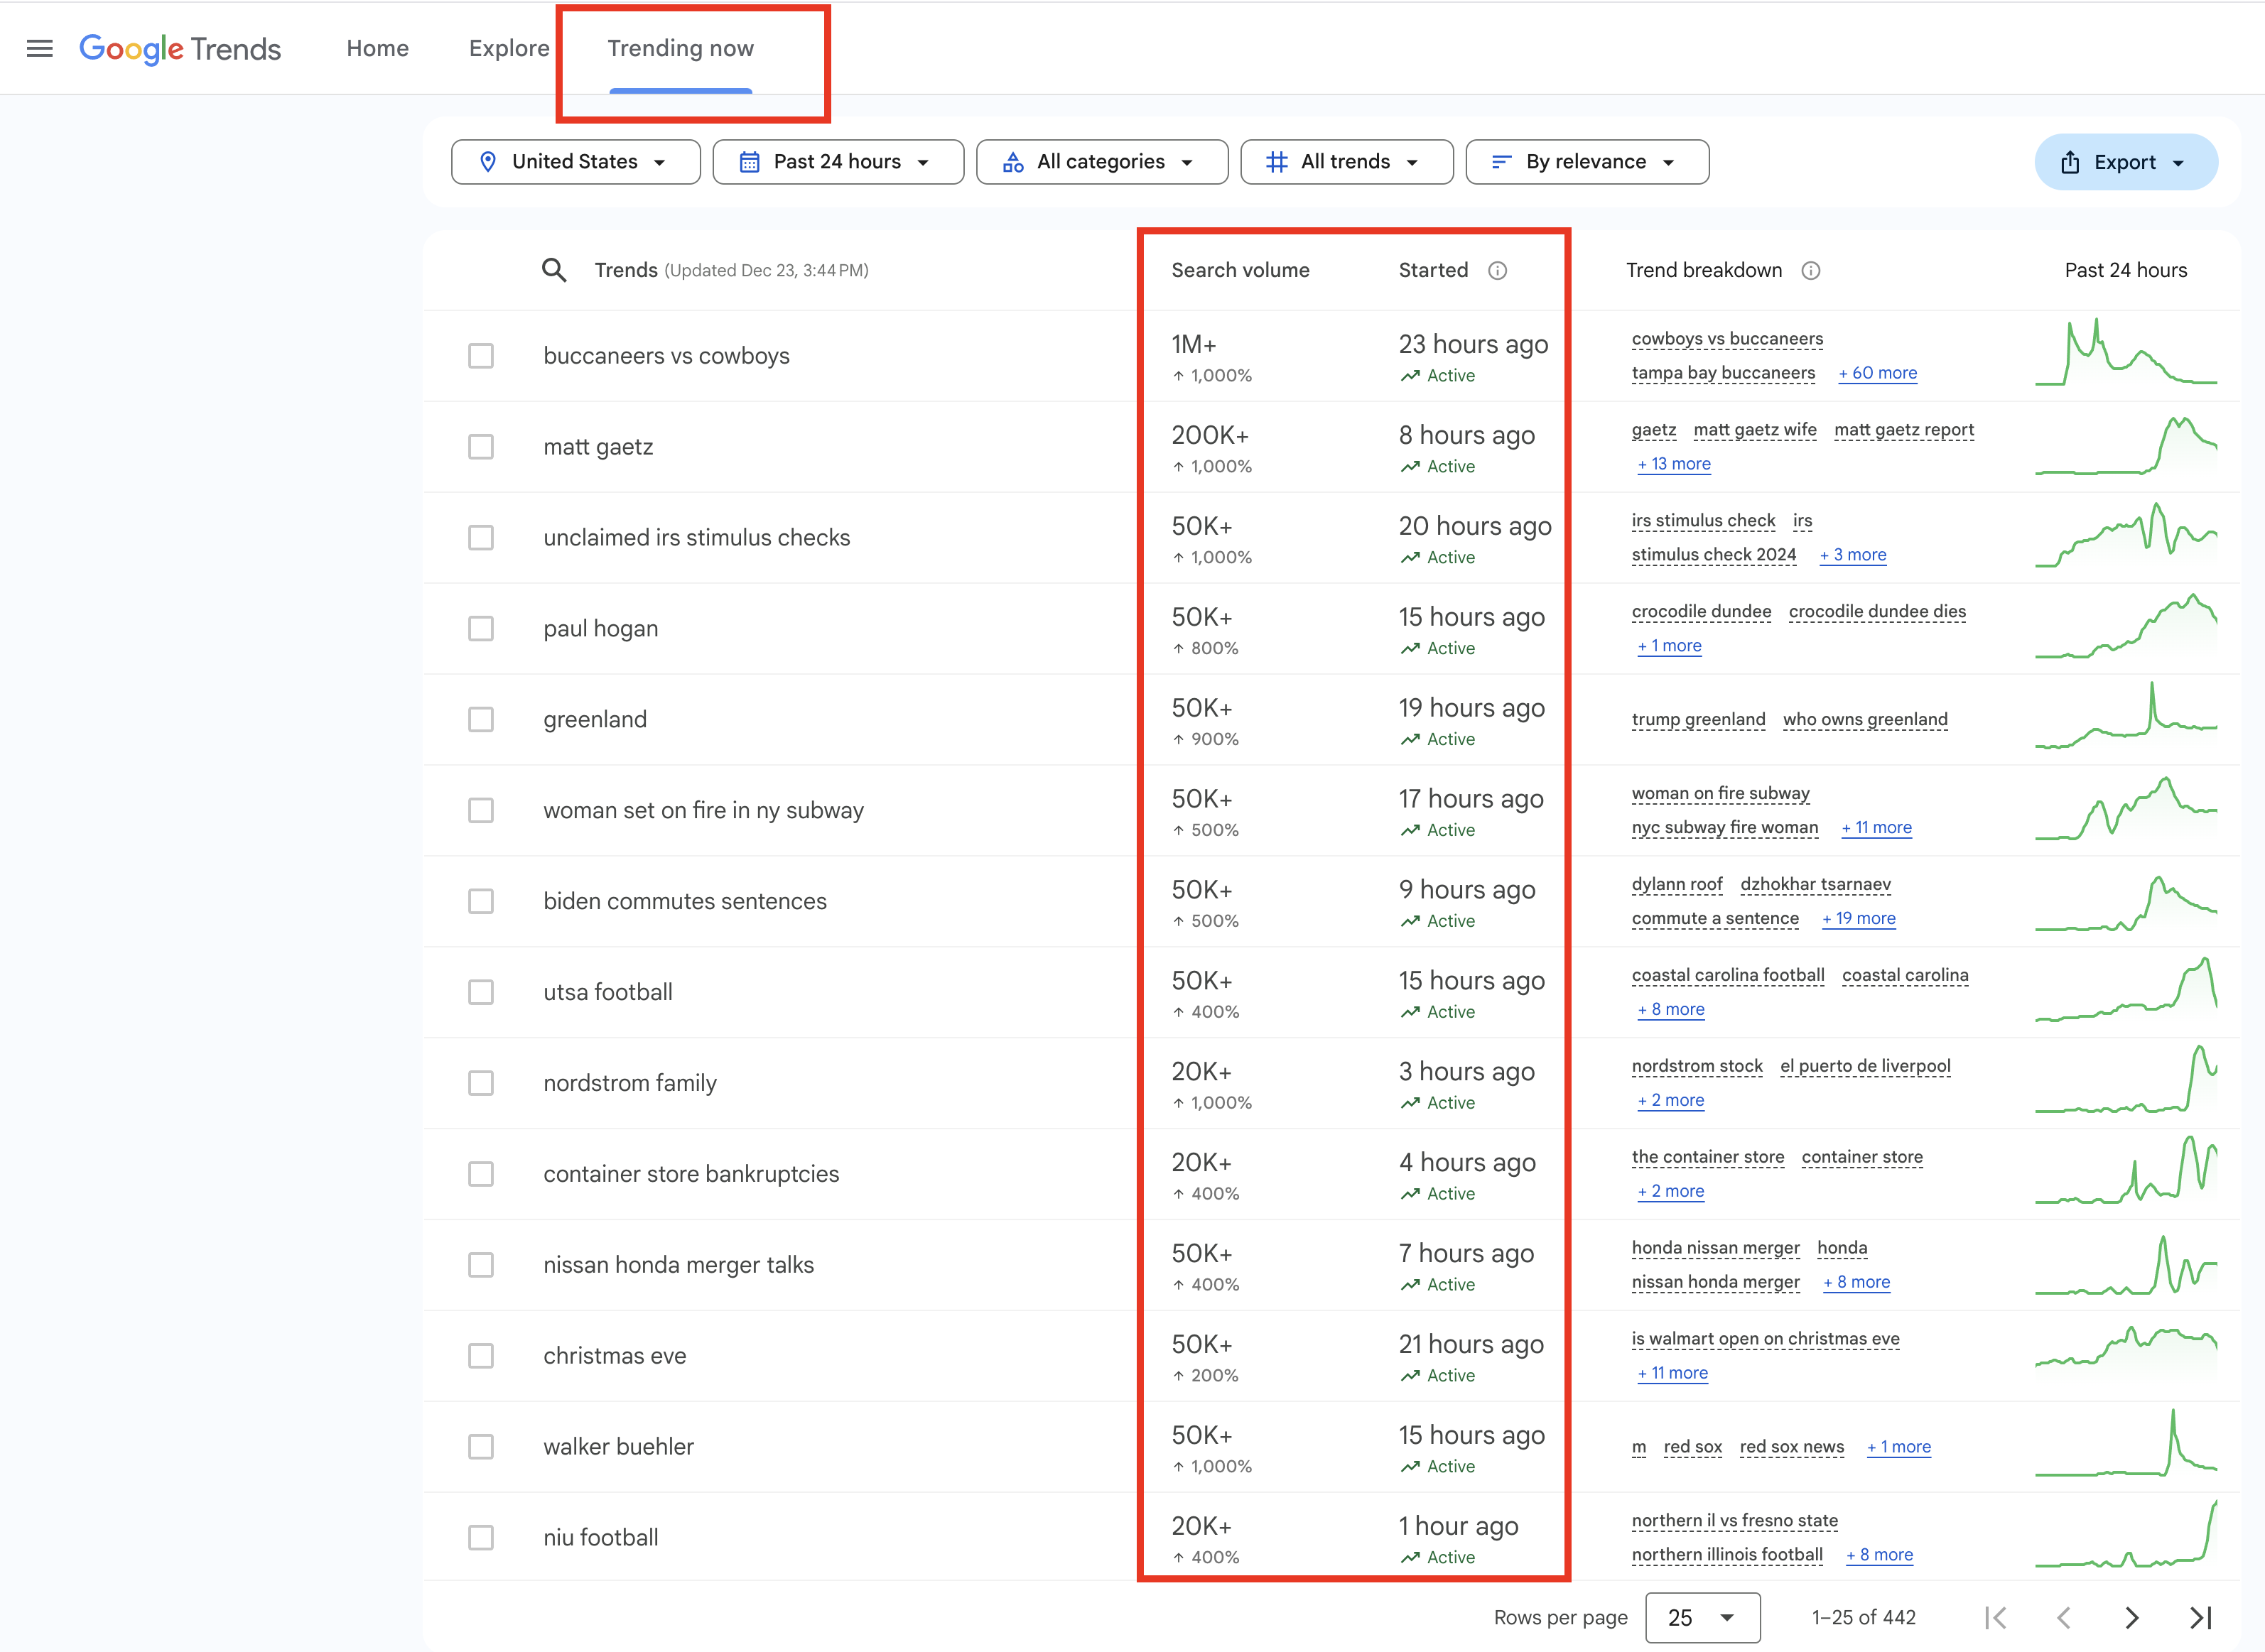Open the niu football sparkline chart

pos(2126,1533)
